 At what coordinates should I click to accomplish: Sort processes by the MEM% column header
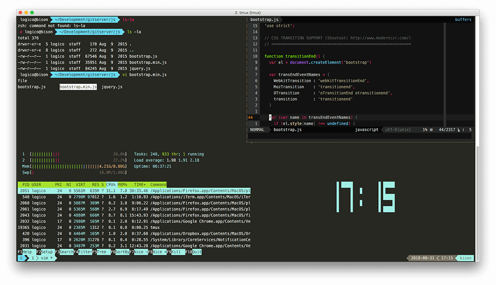123,185
